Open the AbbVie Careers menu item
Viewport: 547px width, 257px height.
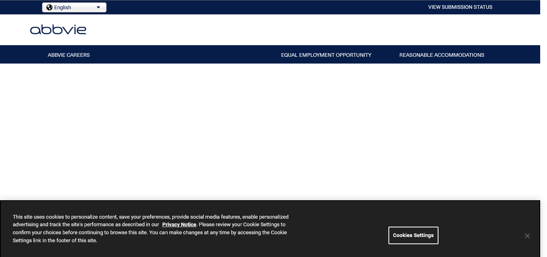pyautogui.click(x=68, y=55)
